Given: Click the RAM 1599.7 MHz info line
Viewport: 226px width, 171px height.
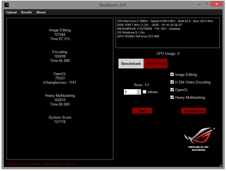Looking at the screenshot, I should coord(150,25).
